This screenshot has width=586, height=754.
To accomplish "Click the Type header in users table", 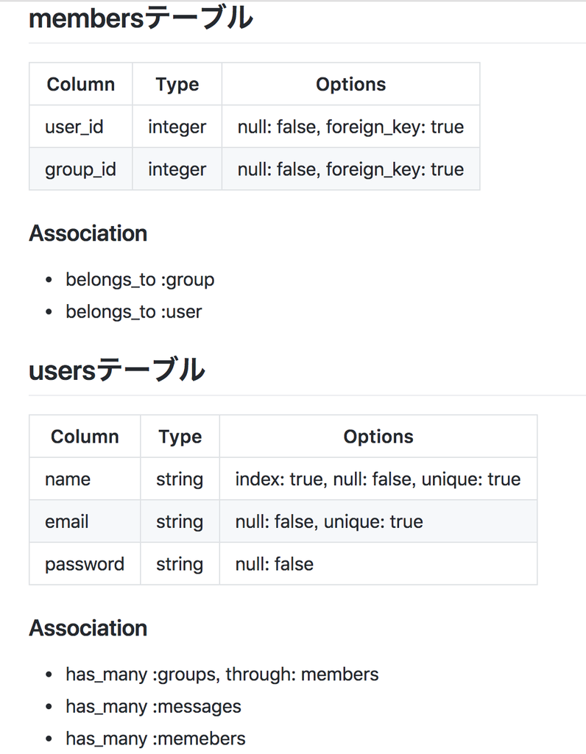I will click(180, 437).
